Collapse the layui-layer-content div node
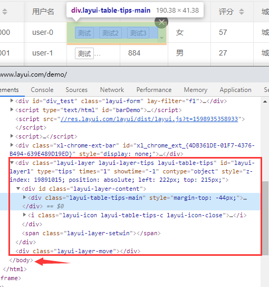Viewport: 269px width, 287px height. point(18,188)
